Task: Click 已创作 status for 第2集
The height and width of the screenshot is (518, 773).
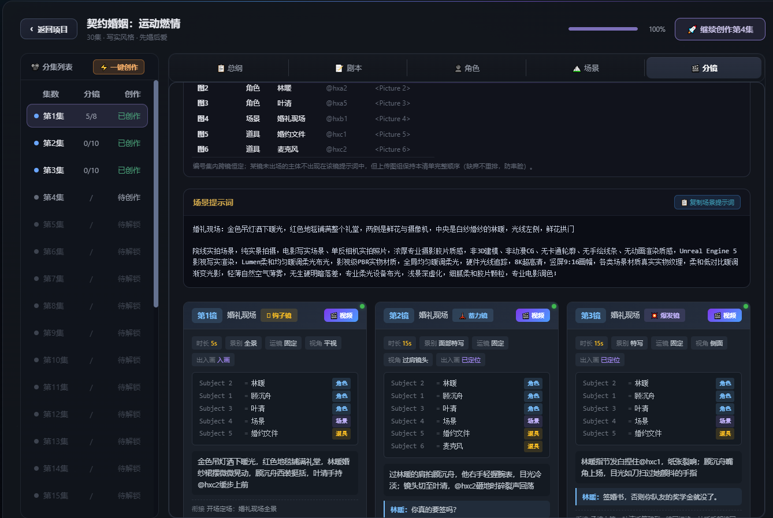Action: click(129, 143)
